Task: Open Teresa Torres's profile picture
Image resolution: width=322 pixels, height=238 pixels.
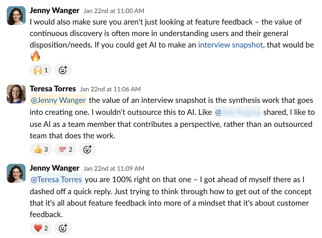Action: coord(16,94)
